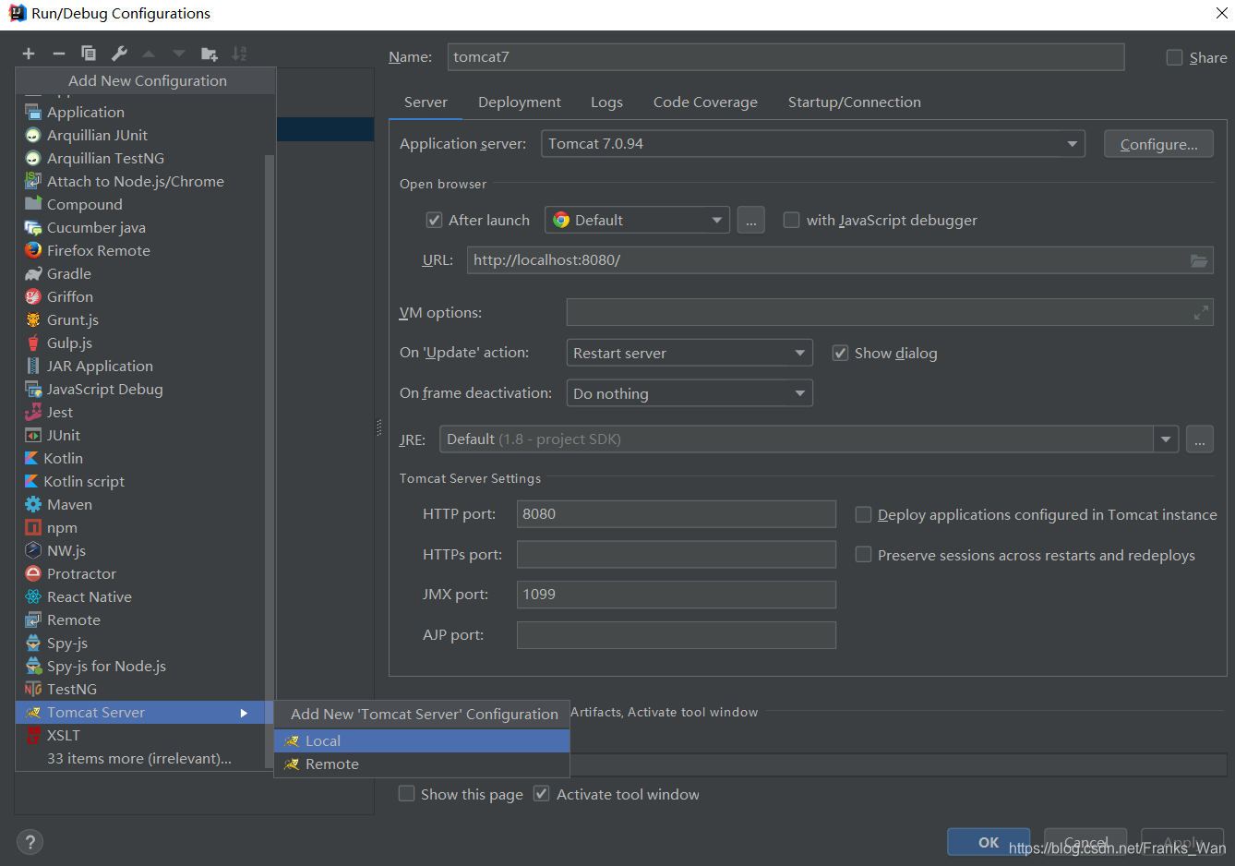Click 33 items more (irrelevant)... entry
Viewport: 1235px width, 866px height.
(x=140, y=758)
